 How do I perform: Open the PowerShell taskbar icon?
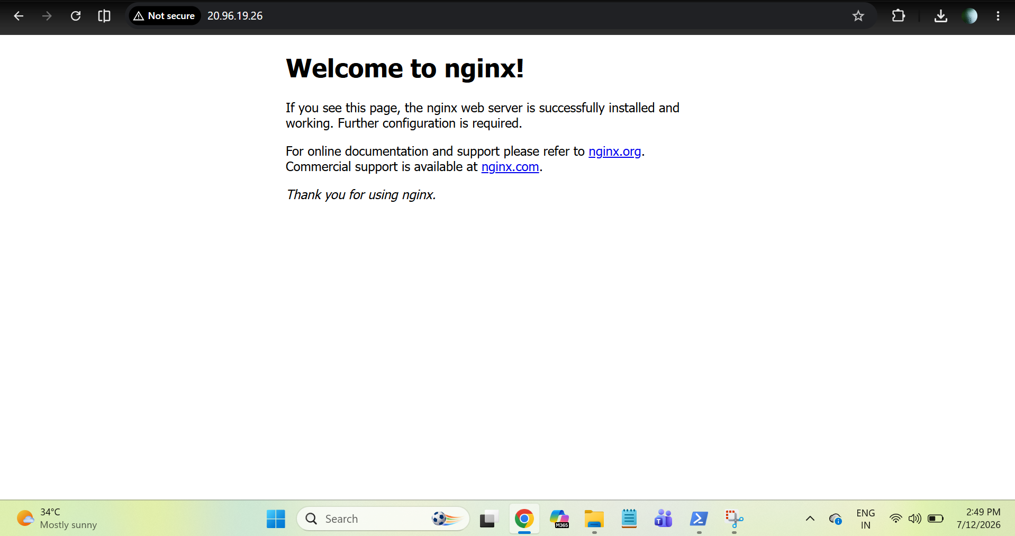[x=699, y=519]
